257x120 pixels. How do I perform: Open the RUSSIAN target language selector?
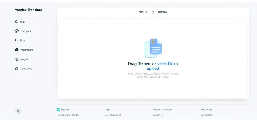(162, 12)
